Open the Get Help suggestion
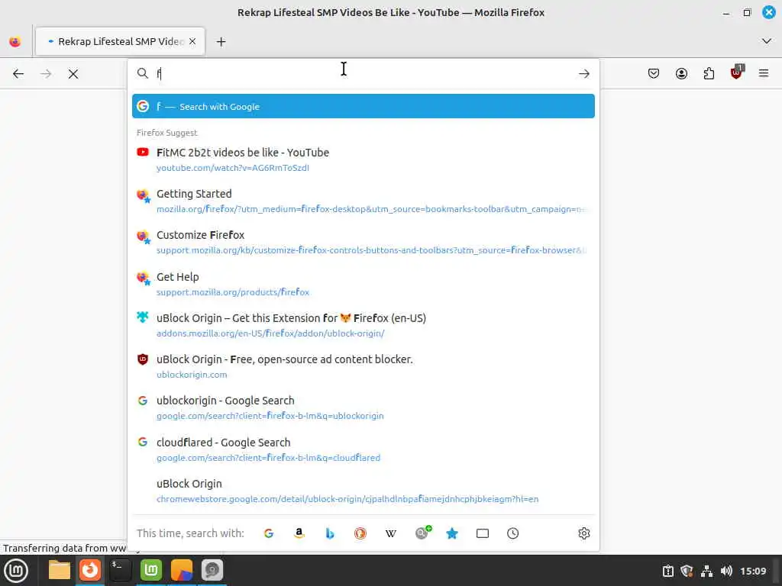The image size is (782, 586). tap(363, 284)
